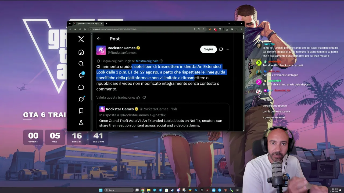344x193 pixels.
Task: Click Chrome icon on the taskbar
Action: click(x=143, y=190)
